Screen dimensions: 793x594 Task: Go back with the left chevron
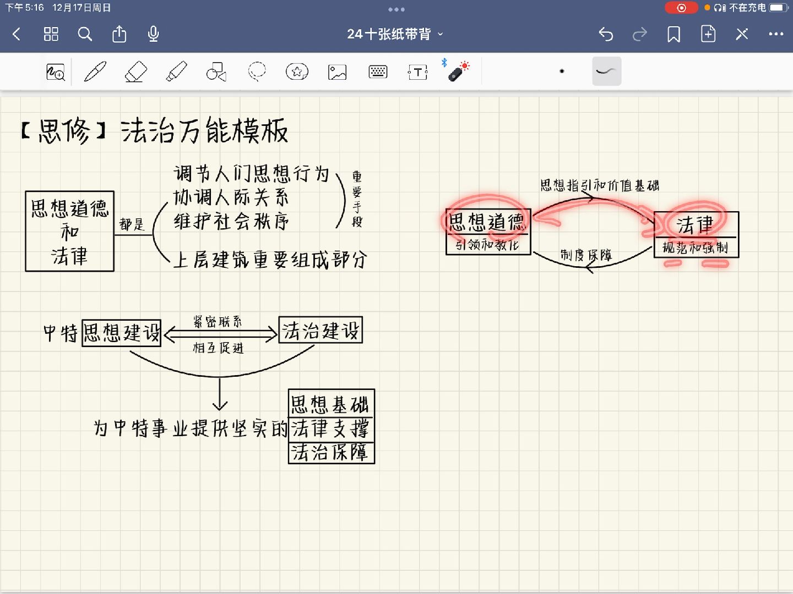[x=17, y=34]
